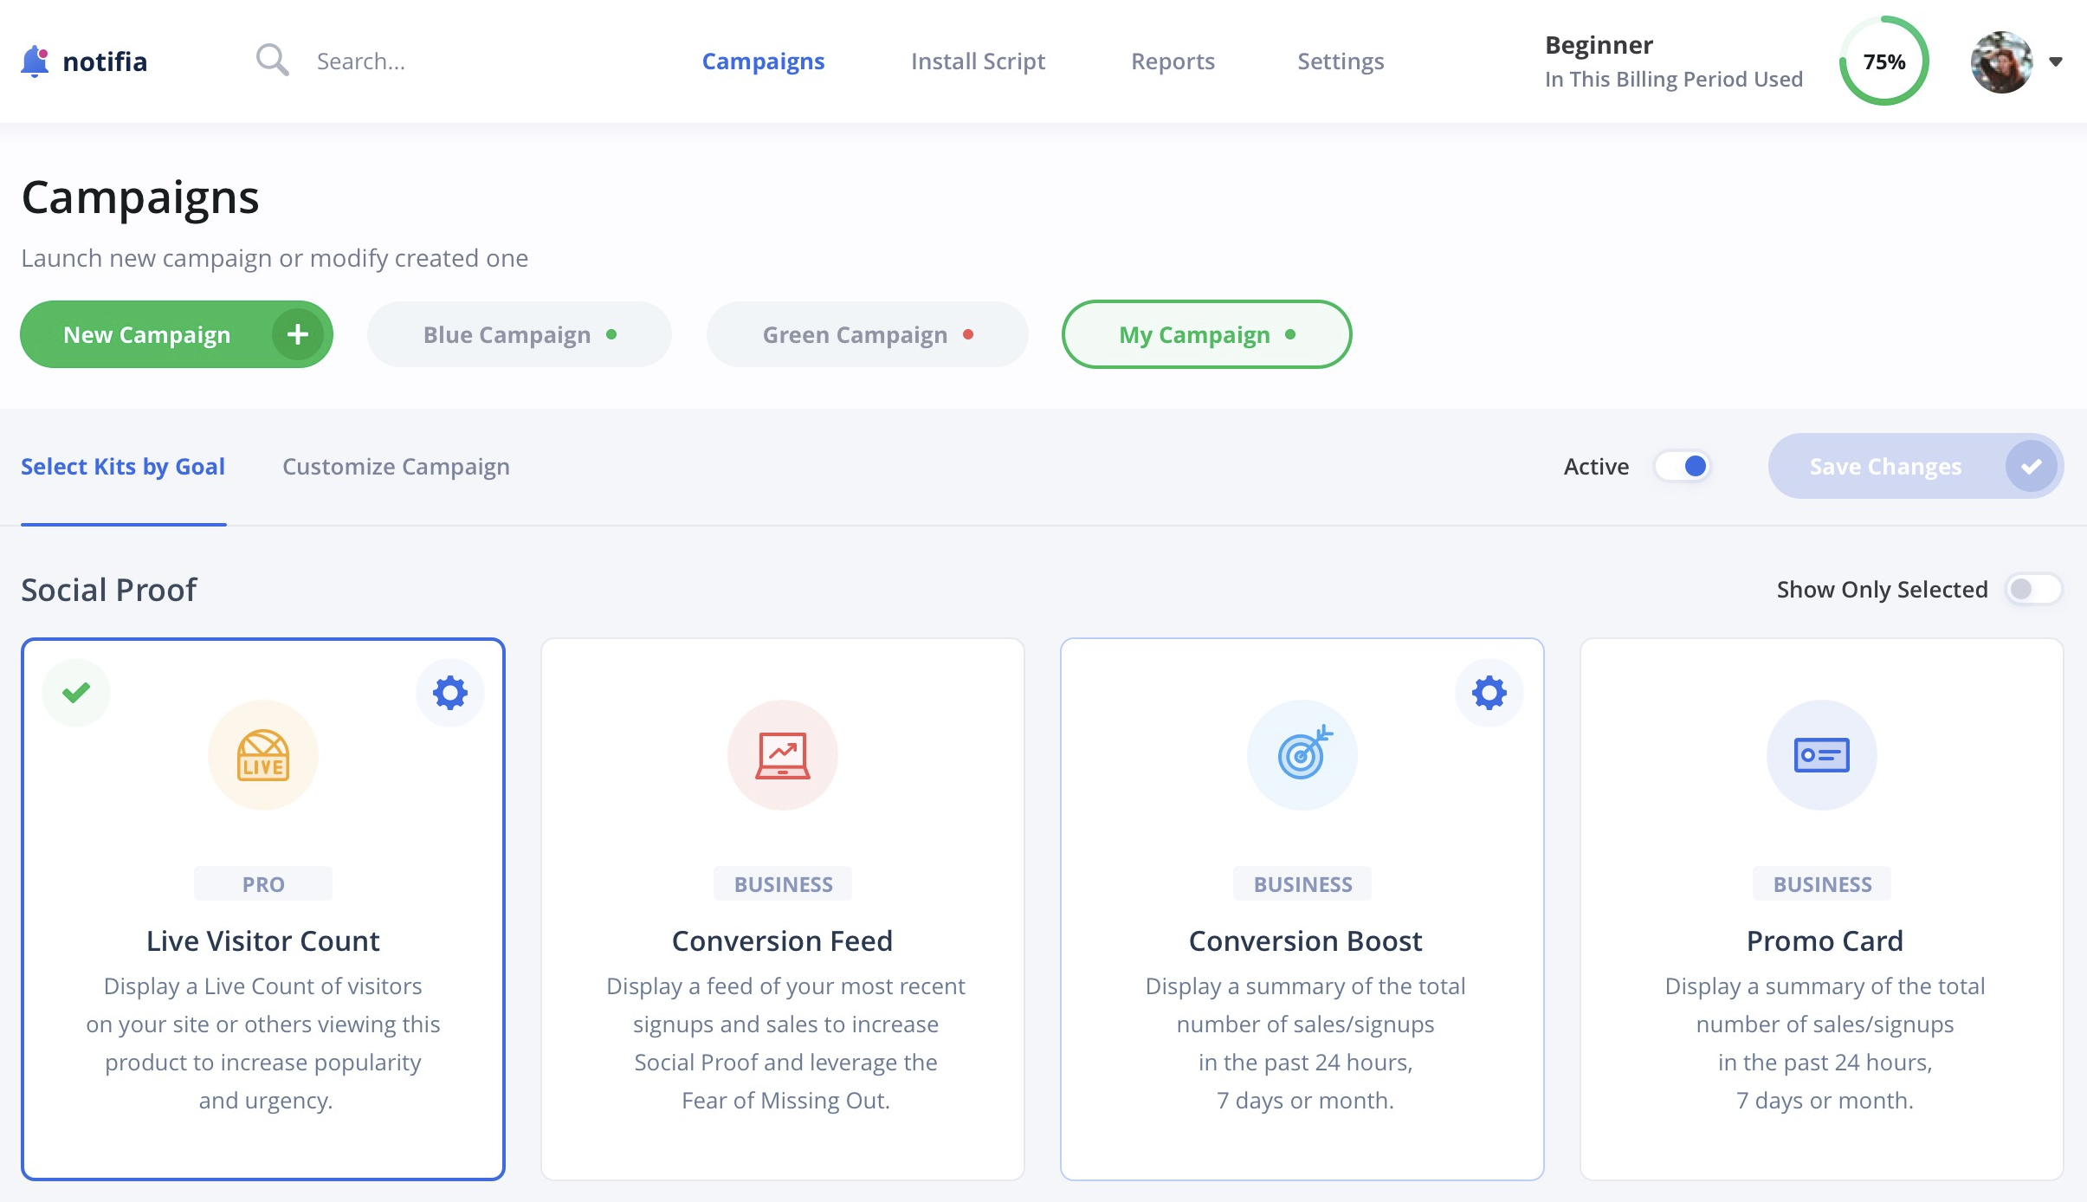Open settings gear on Conversion Boost card

coord(1489,693)
